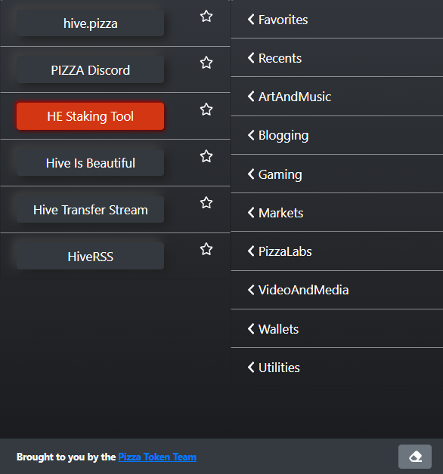
Task: Open the Hive Transfer Stream button
Action: 90,210
